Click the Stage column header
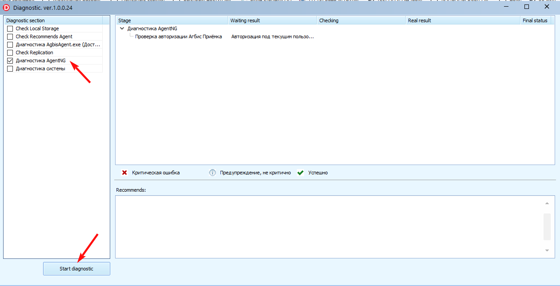The width and height of the screenshot is (560, 286). (172, 20)
